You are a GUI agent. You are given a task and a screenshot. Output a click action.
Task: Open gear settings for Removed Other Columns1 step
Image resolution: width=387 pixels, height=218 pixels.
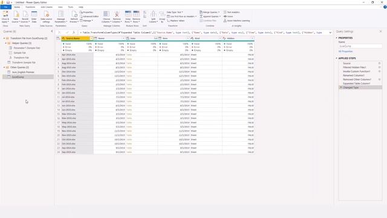379,79
